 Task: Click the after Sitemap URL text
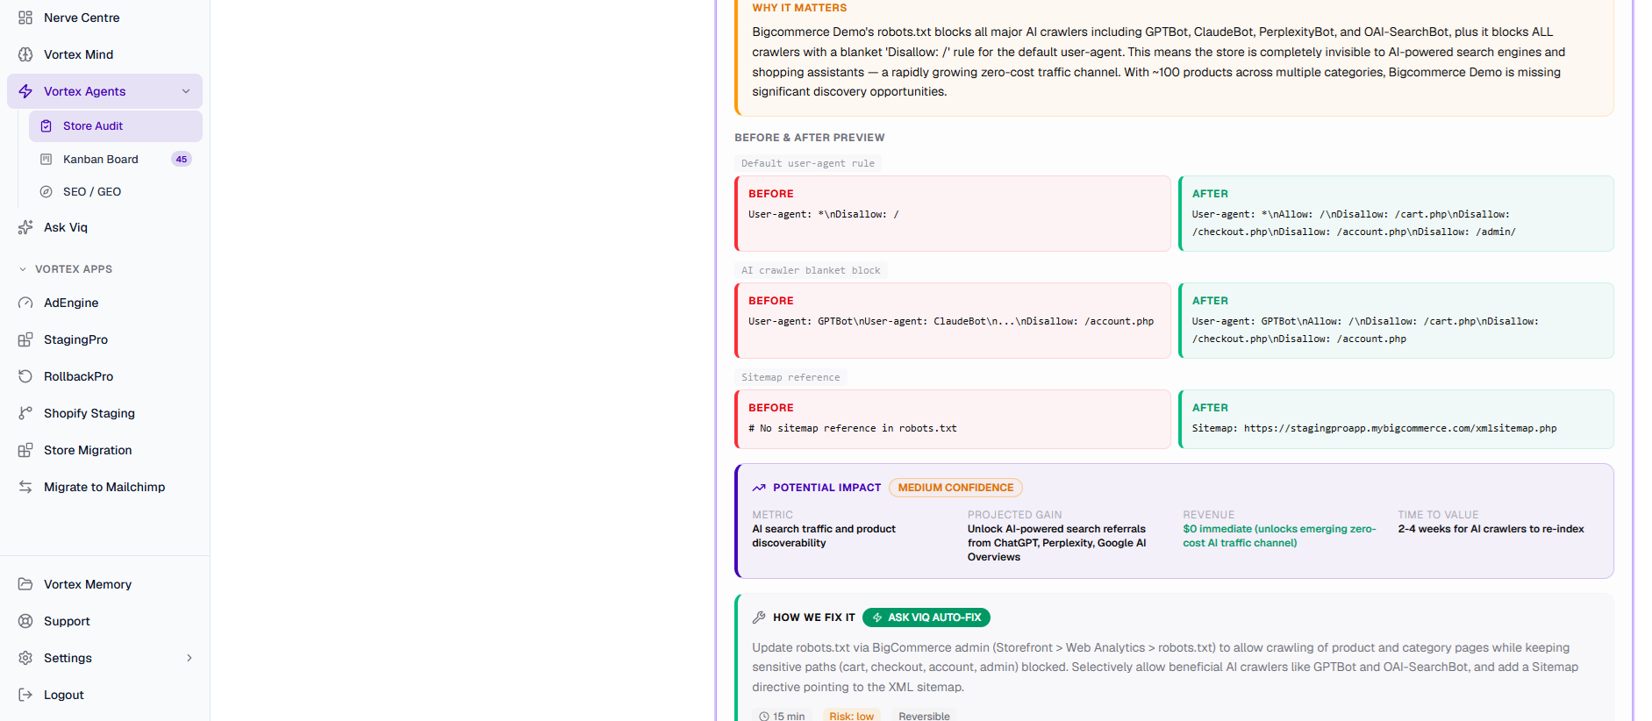(x=1374, y=428)
